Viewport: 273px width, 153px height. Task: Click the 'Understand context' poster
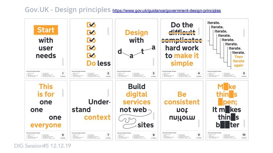click(x=91, y=110)
